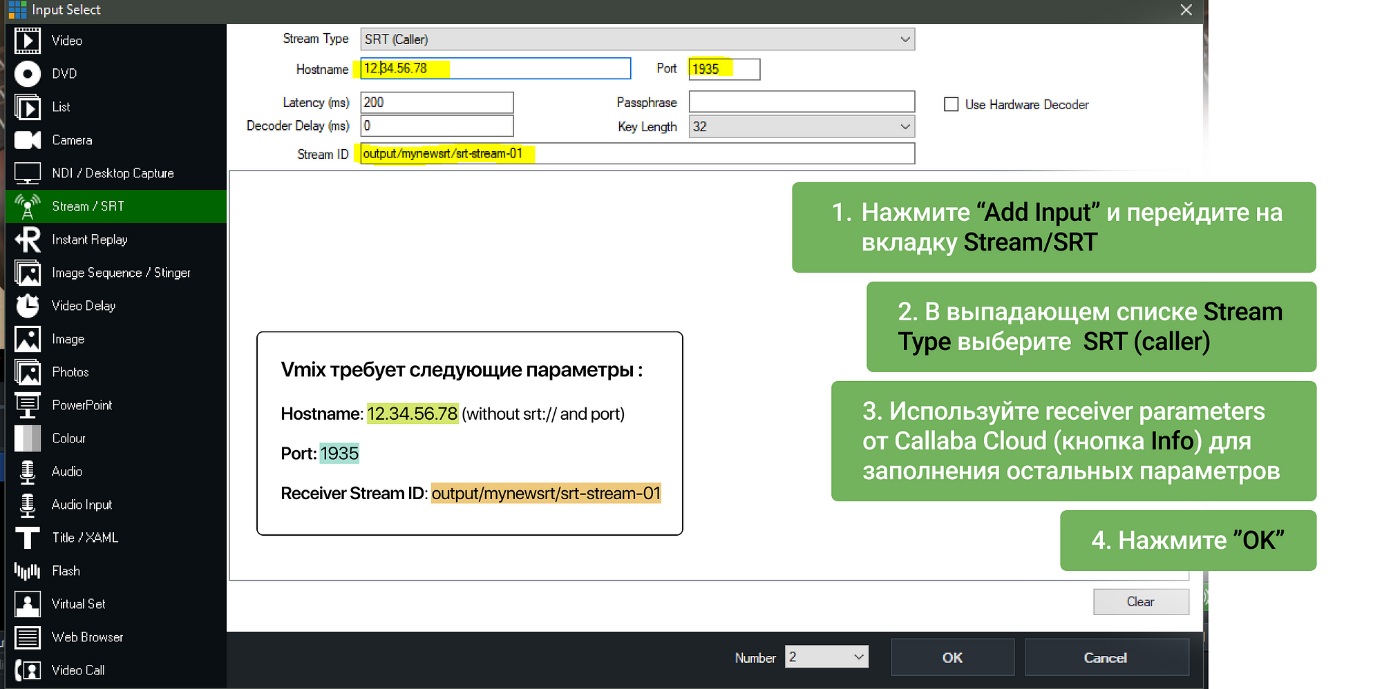Select the Audio microphone icon
This screenshot has height=689, width=1382.
28,472
